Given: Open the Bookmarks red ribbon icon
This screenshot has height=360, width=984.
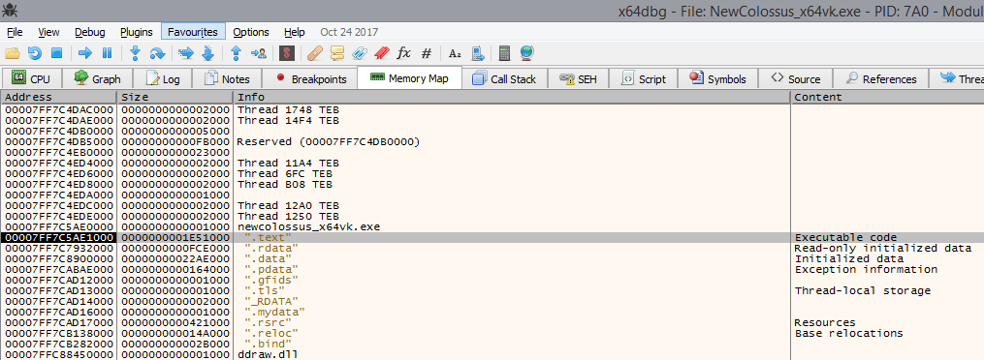Looking at the screenshot, I should click(382, 53).
